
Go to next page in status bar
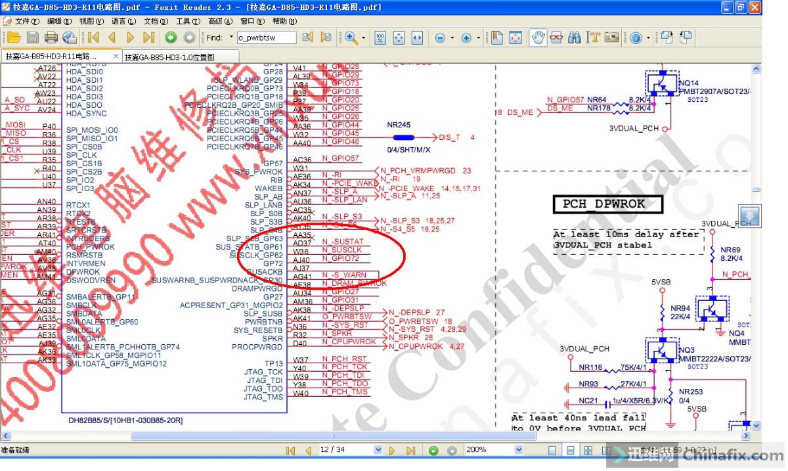point(392,451)
